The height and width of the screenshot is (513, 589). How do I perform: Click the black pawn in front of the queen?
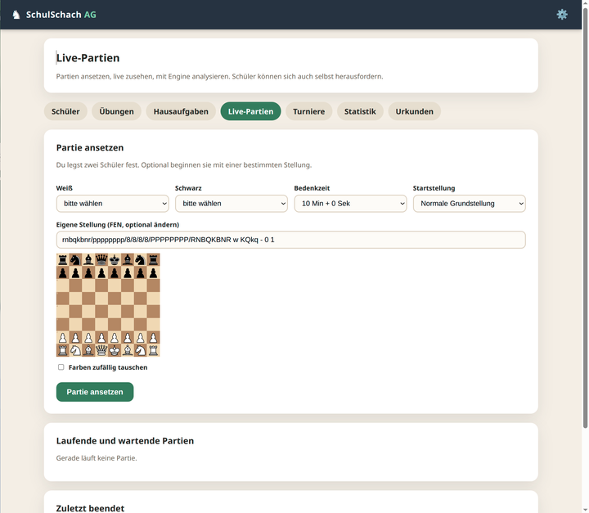click(101, 272)
